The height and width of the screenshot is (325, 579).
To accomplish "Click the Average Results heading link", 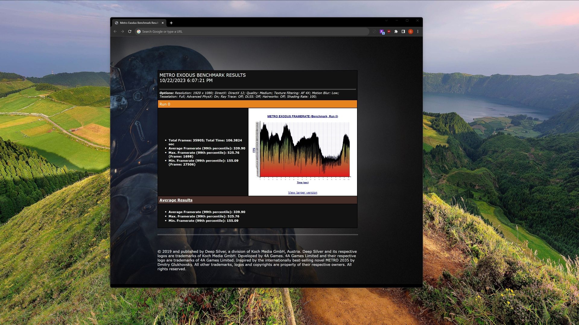I will tap(176, 200).
